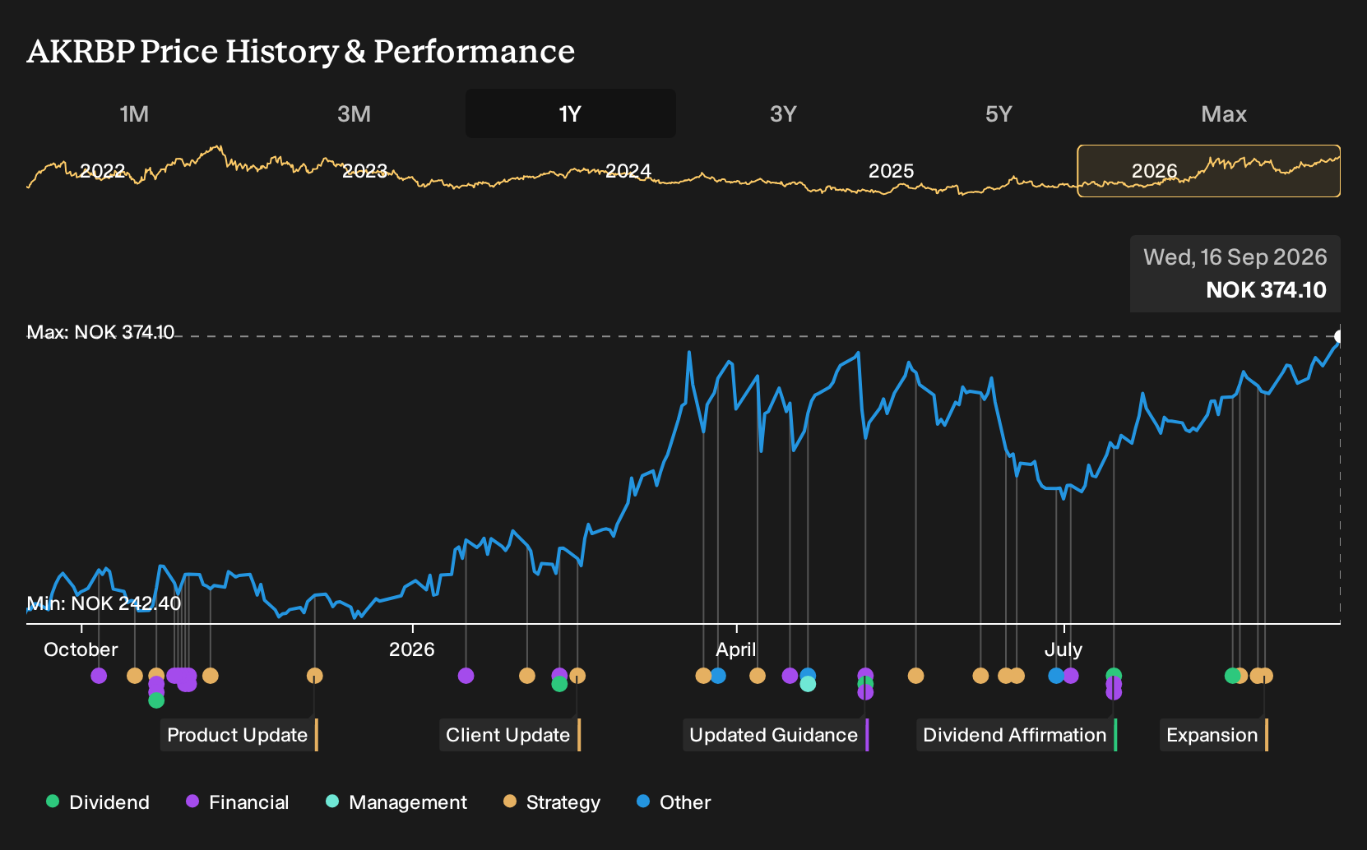Click the blue Other marker left of April
The image size is (1367, 850).
click(x=718, y=676)
